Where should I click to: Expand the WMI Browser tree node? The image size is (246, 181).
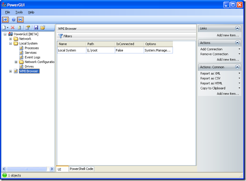11,71
